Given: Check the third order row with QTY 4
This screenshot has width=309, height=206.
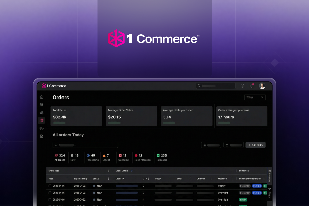Looking at the screenshot, I should [50, 200].
